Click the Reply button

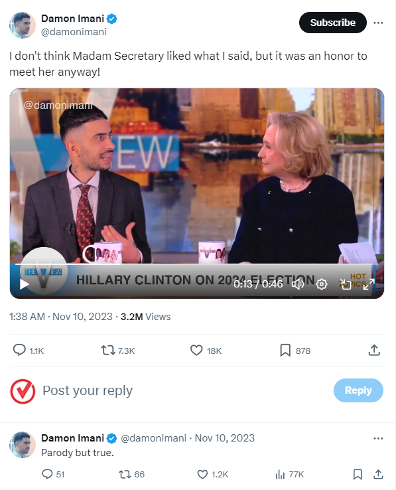click(x=358, y=390)
